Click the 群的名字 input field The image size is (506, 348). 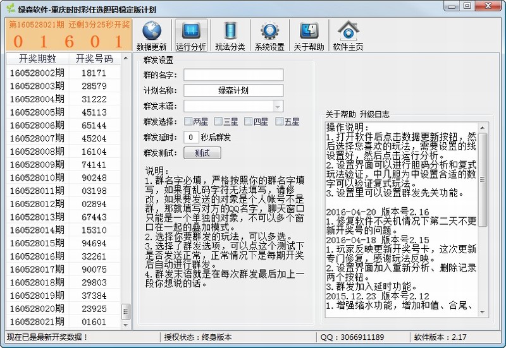[233, 75]
